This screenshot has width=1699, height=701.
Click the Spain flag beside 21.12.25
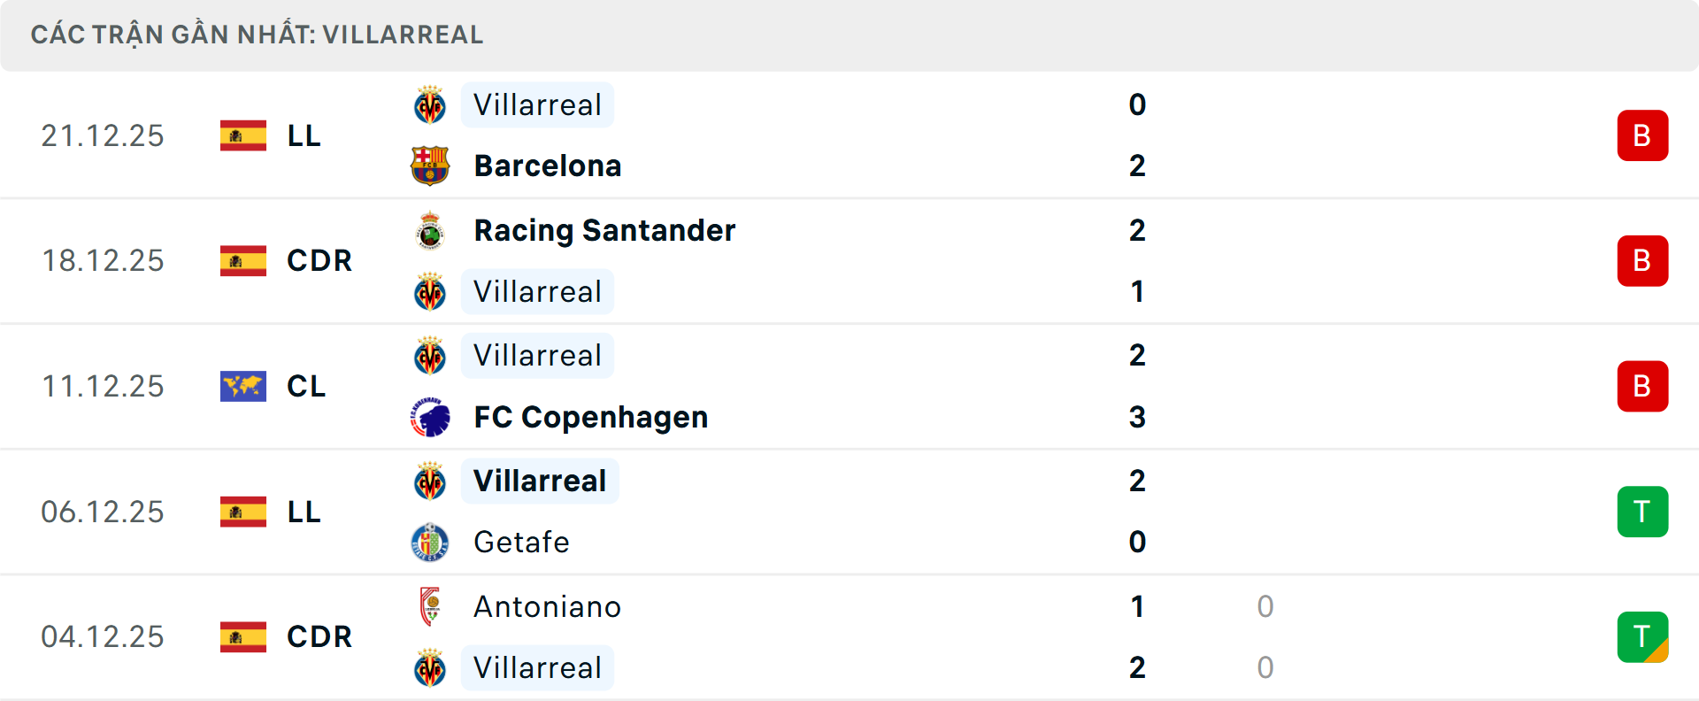pyautogui.click(x=243, y=135)
